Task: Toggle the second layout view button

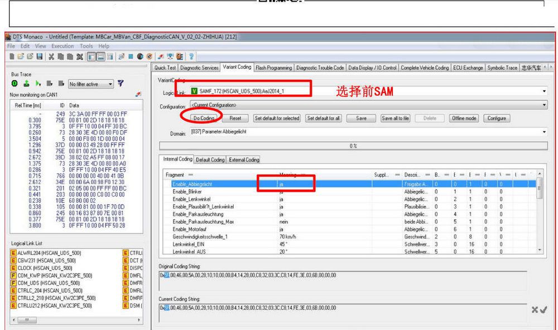Action: click(100, 56)
